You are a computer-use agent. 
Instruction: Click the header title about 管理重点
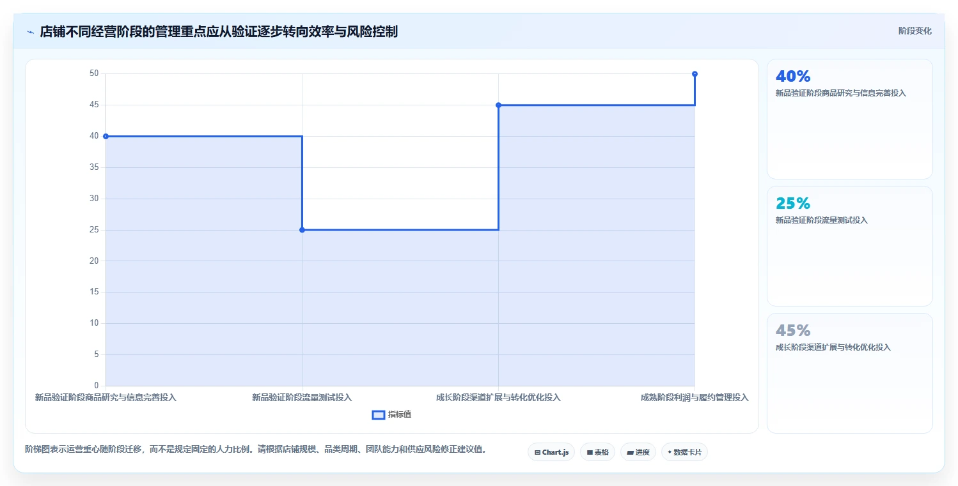[219, 31]
